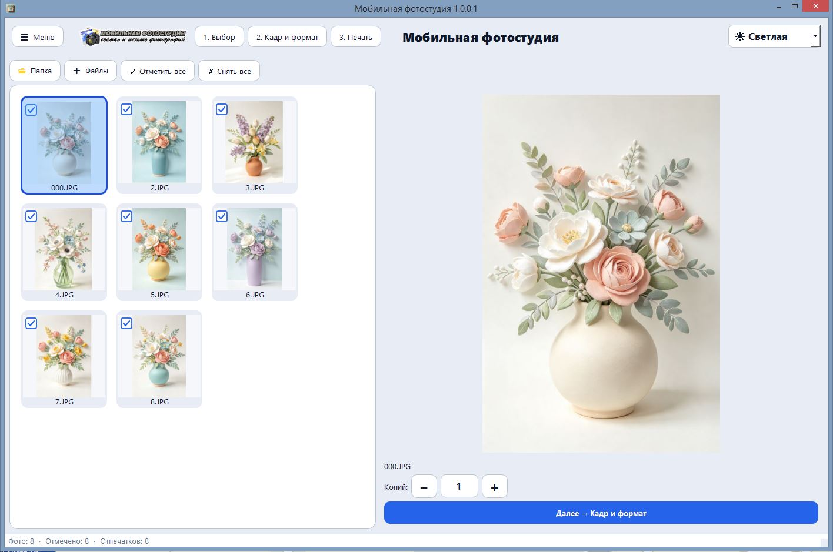Image resolution: width=833 pixels, height=552 pixels.
Task: Select the 6.JPG thumbnail with purple vase
Action: tap(255, 249)
